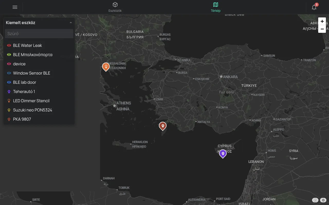Select BLE lab door entry
329x205 pixels.
coord(39,82)
